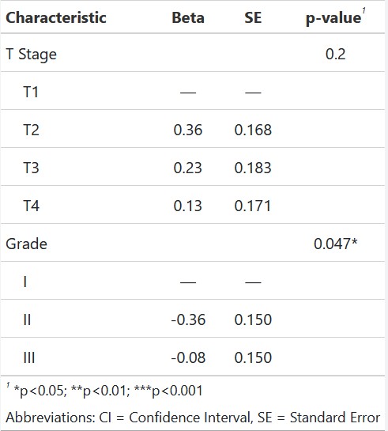Click the T Stage p-value 0.2
The height and width of the screenshot is (431, 388).
pyautogui.click(x=335, y=54)
